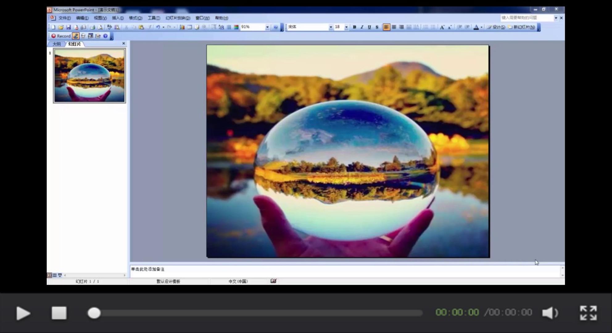This screenshot has width=612, height=333.
Task: Expand the zoom percentage dropdown
Action: [267, 27]
